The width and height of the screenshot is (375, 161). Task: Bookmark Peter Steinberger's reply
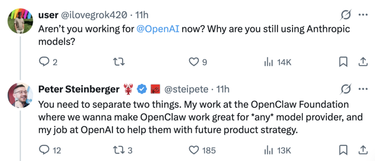[343, 150]
